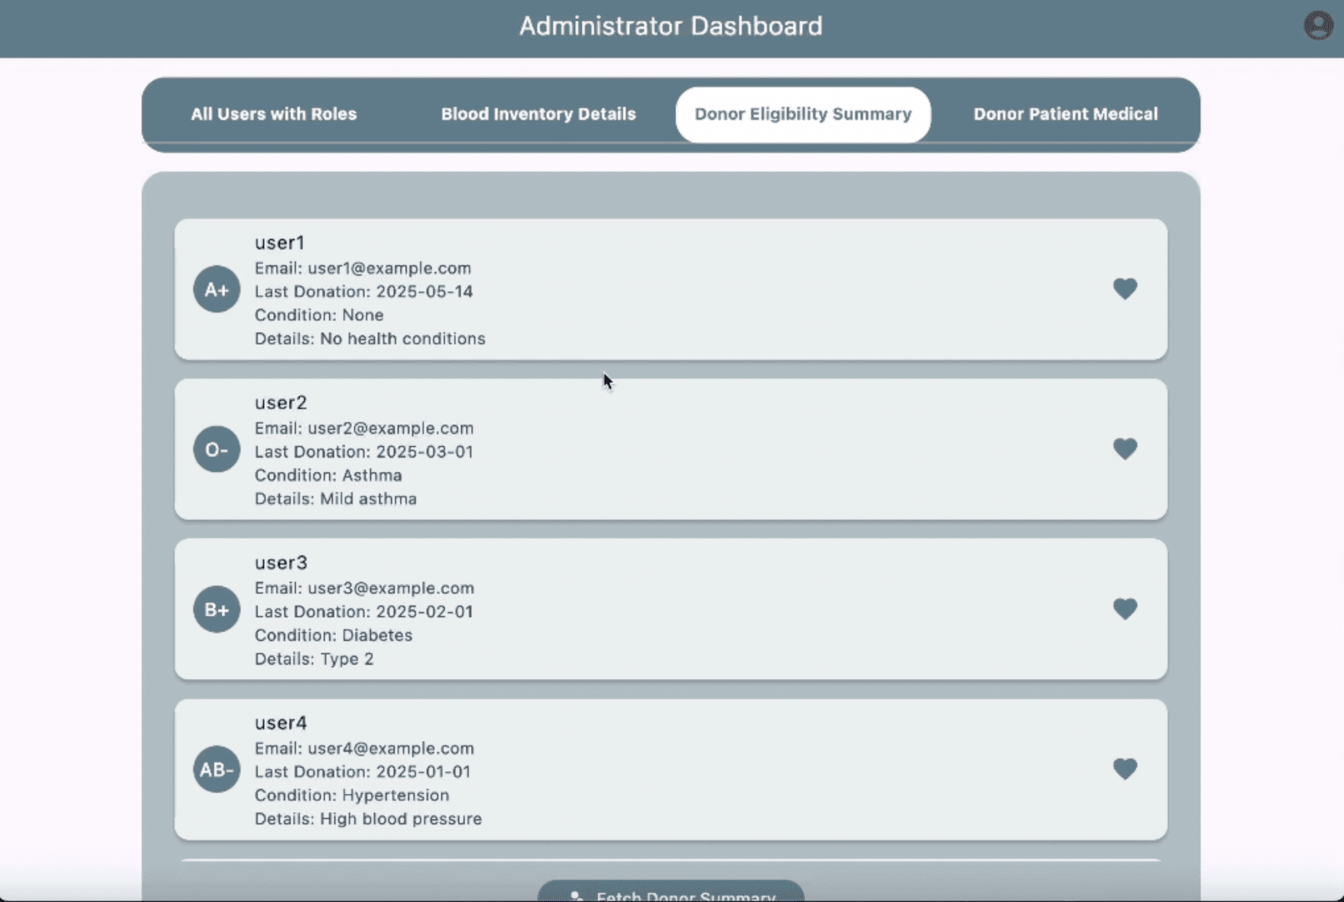Tap the heart icon beside user3
The height and width of the screenshot is (902, 1344).
point(1124,609)
